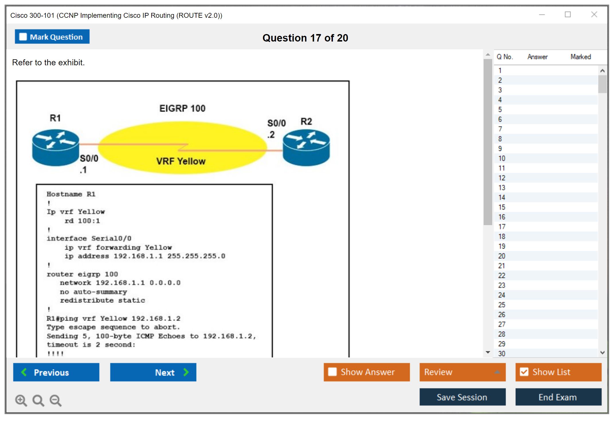Select question 5 in the list

point(500,110)
